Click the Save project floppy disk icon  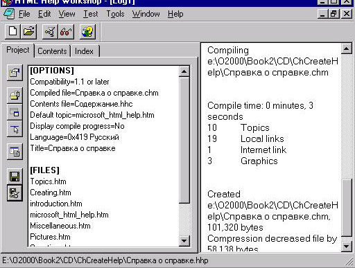point(15,177)
